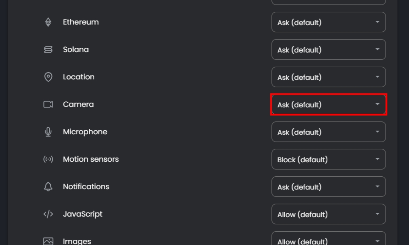This screenshot has width=409, height=245.
Task: Open the Ethereum permission dropdown
Action: 329,22
